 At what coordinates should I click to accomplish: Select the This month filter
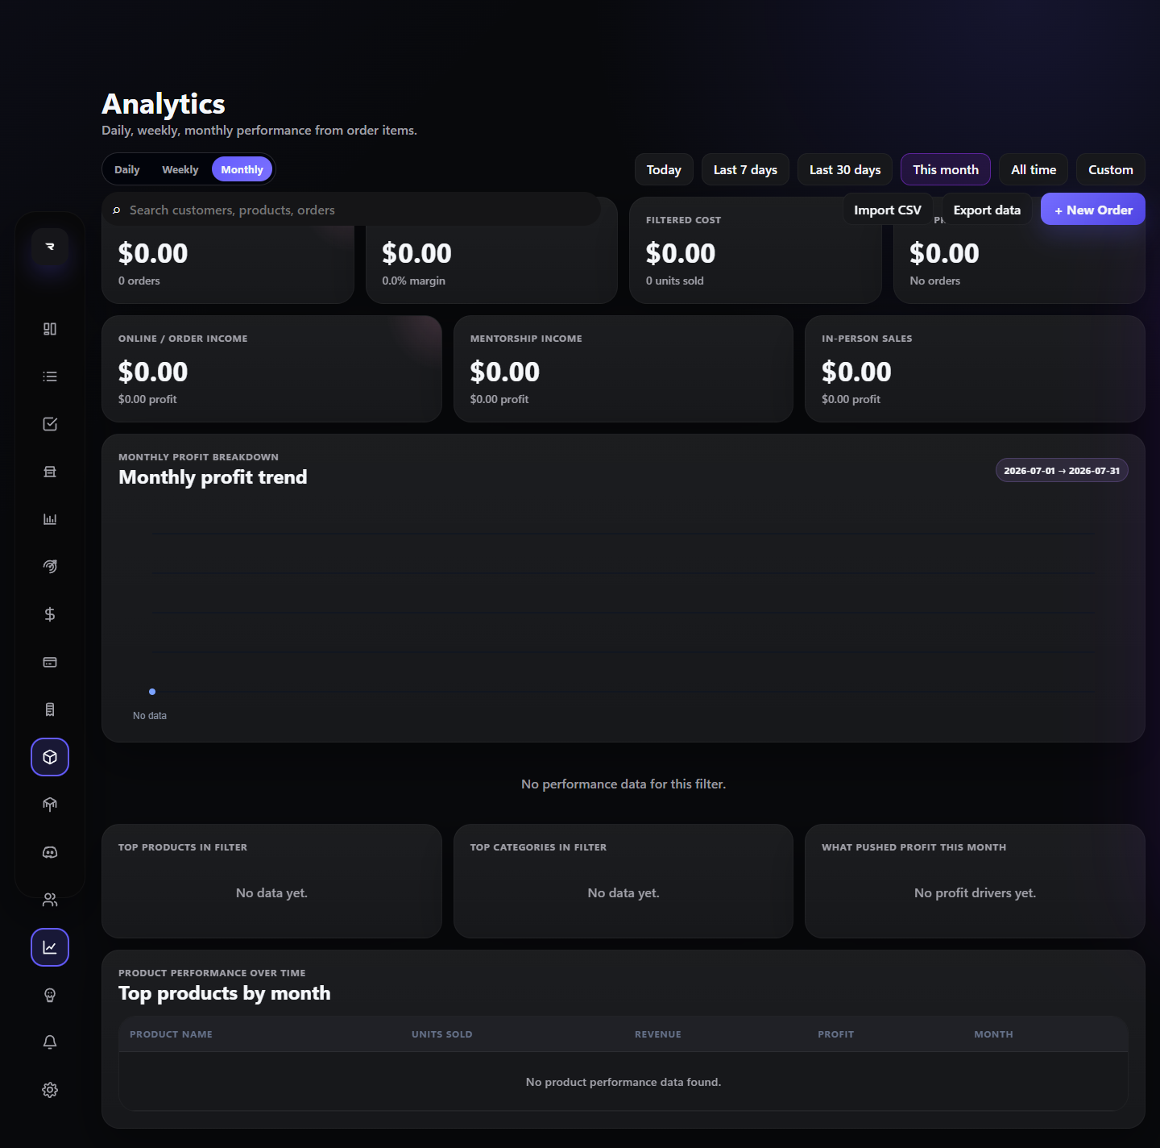[946, 169]
